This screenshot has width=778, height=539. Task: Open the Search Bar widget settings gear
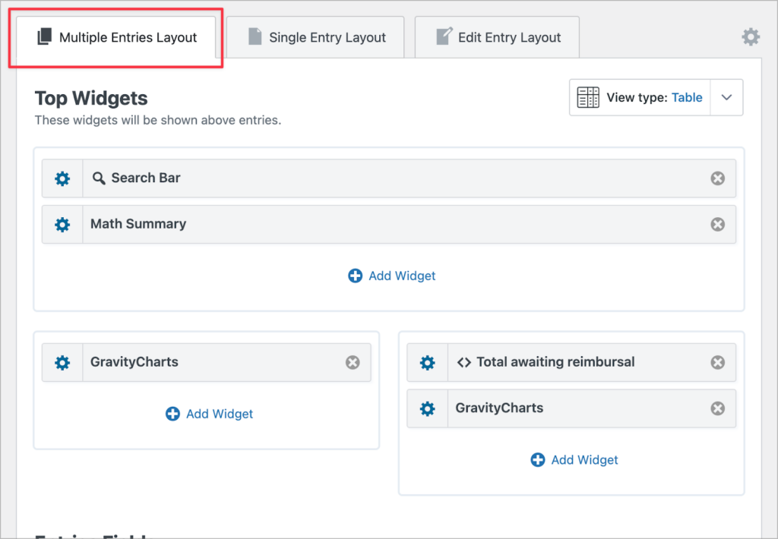pyautogui.click(x=62, y=178)
